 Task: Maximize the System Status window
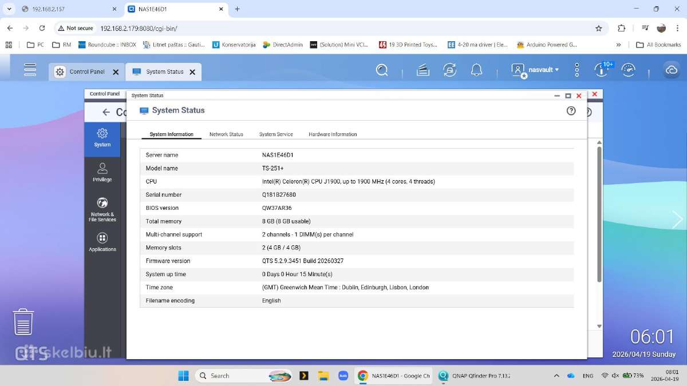coord(568,96)
